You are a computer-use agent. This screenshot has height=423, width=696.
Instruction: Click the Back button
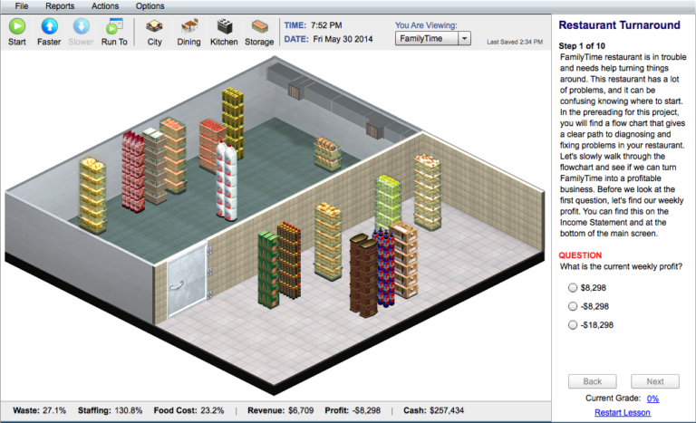coord(592,381)
